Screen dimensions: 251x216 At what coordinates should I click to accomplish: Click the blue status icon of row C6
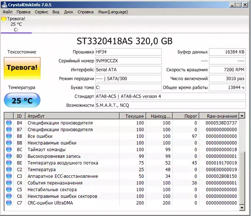(x=9, y=196)
